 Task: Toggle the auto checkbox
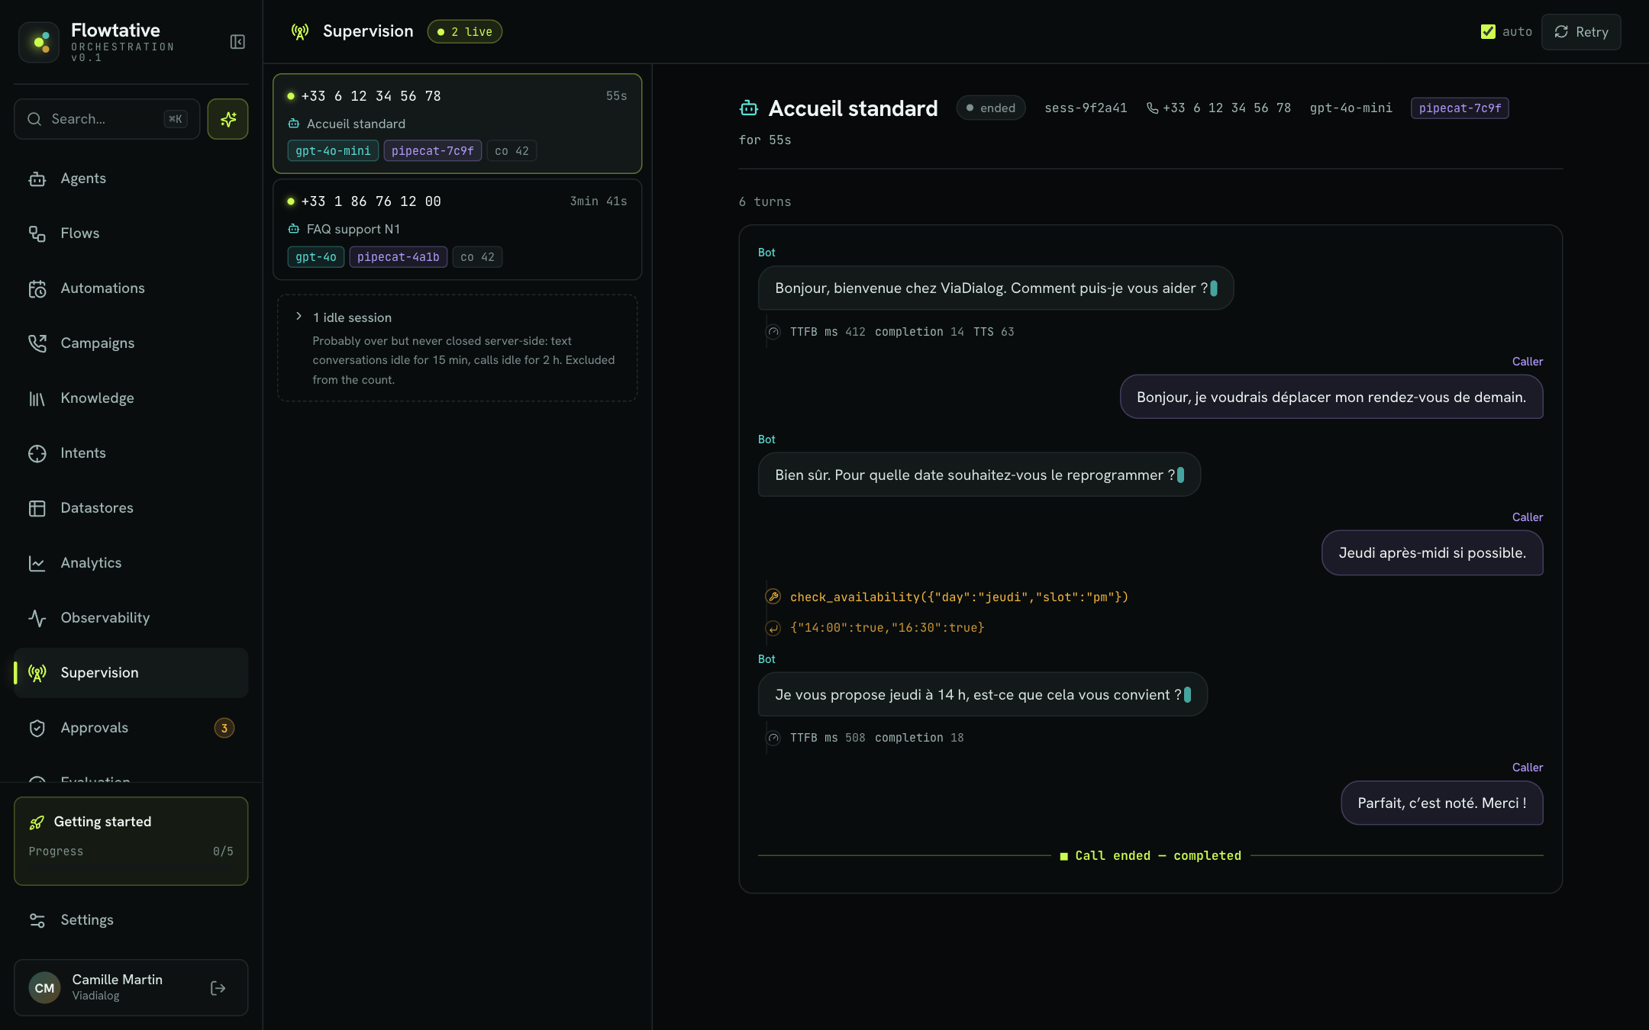pyautogui.click(x=1488, y=31)
